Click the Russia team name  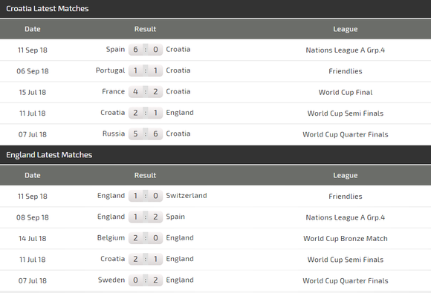pyautogui.click(x=114, y=134)
